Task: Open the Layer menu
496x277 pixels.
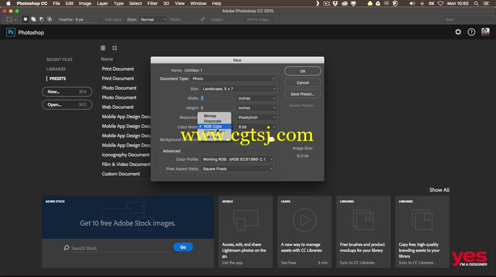Action: [x=102, y=4]
